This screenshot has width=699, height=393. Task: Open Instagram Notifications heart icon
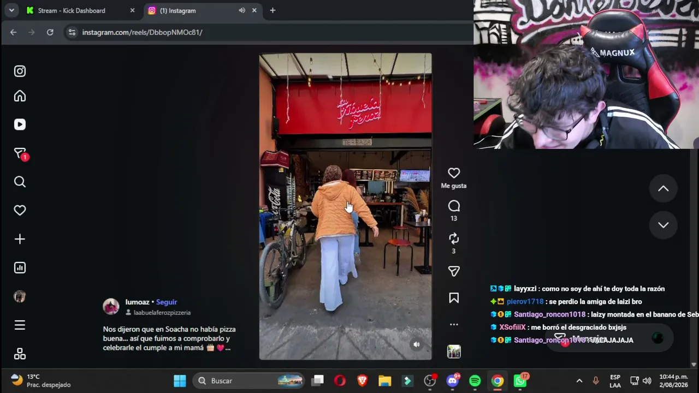click(20, 210)
